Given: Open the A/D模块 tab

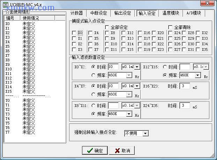Looking at the screenshot, I should point(193,13).
